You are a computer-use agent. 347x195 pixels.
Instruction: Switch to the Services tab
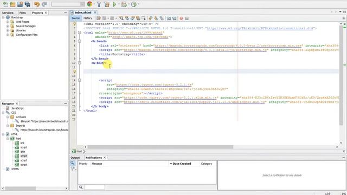coord(8,12)
